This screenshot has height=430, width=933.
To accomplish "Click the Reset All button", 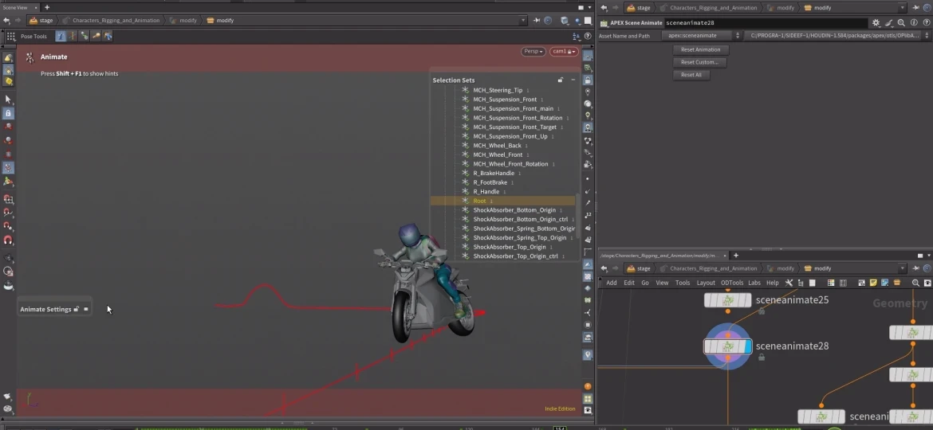I will coord(691,75).
